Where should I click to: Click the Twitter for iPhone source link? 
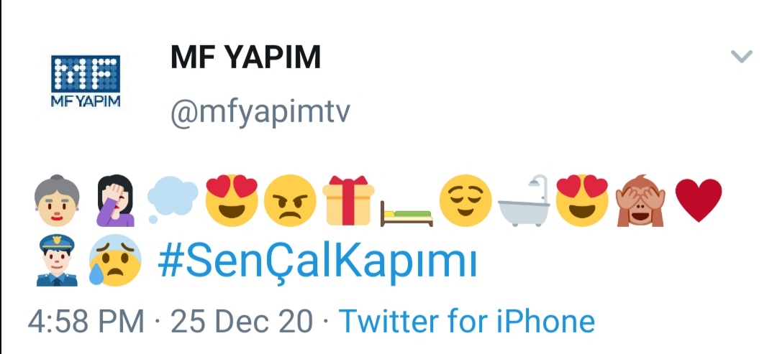(x=467, y=322)
